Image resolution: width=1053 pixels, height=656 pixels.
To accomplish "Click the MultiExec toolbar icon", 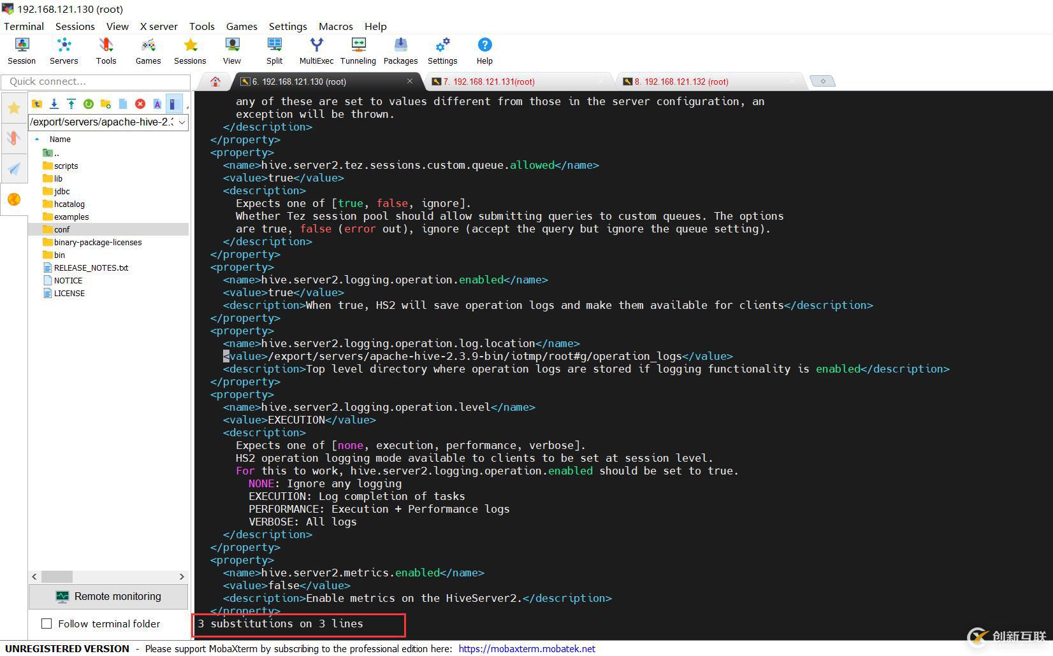I will pos(316,50).
